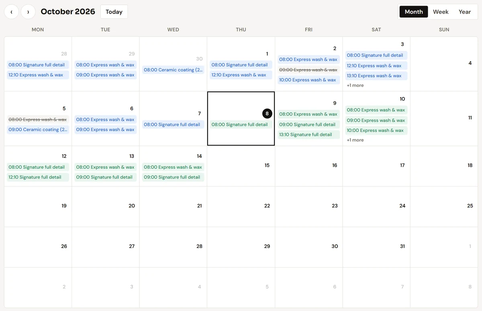Go to next month arrow
This screenshot has height=311, width=482.
[28, 12]
